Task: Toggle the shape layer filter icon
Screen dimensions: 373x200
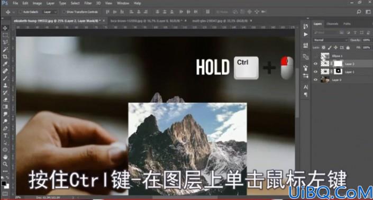Action: click(x=361, y=32)
